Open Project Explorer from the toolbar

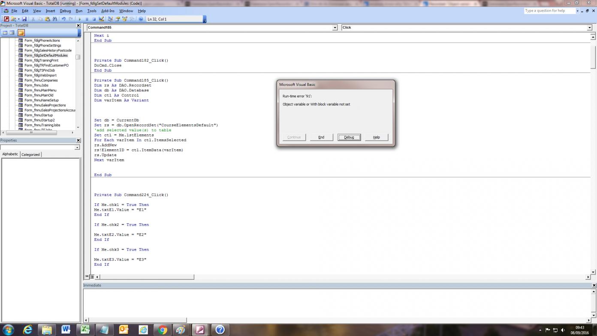pos(110,19)
